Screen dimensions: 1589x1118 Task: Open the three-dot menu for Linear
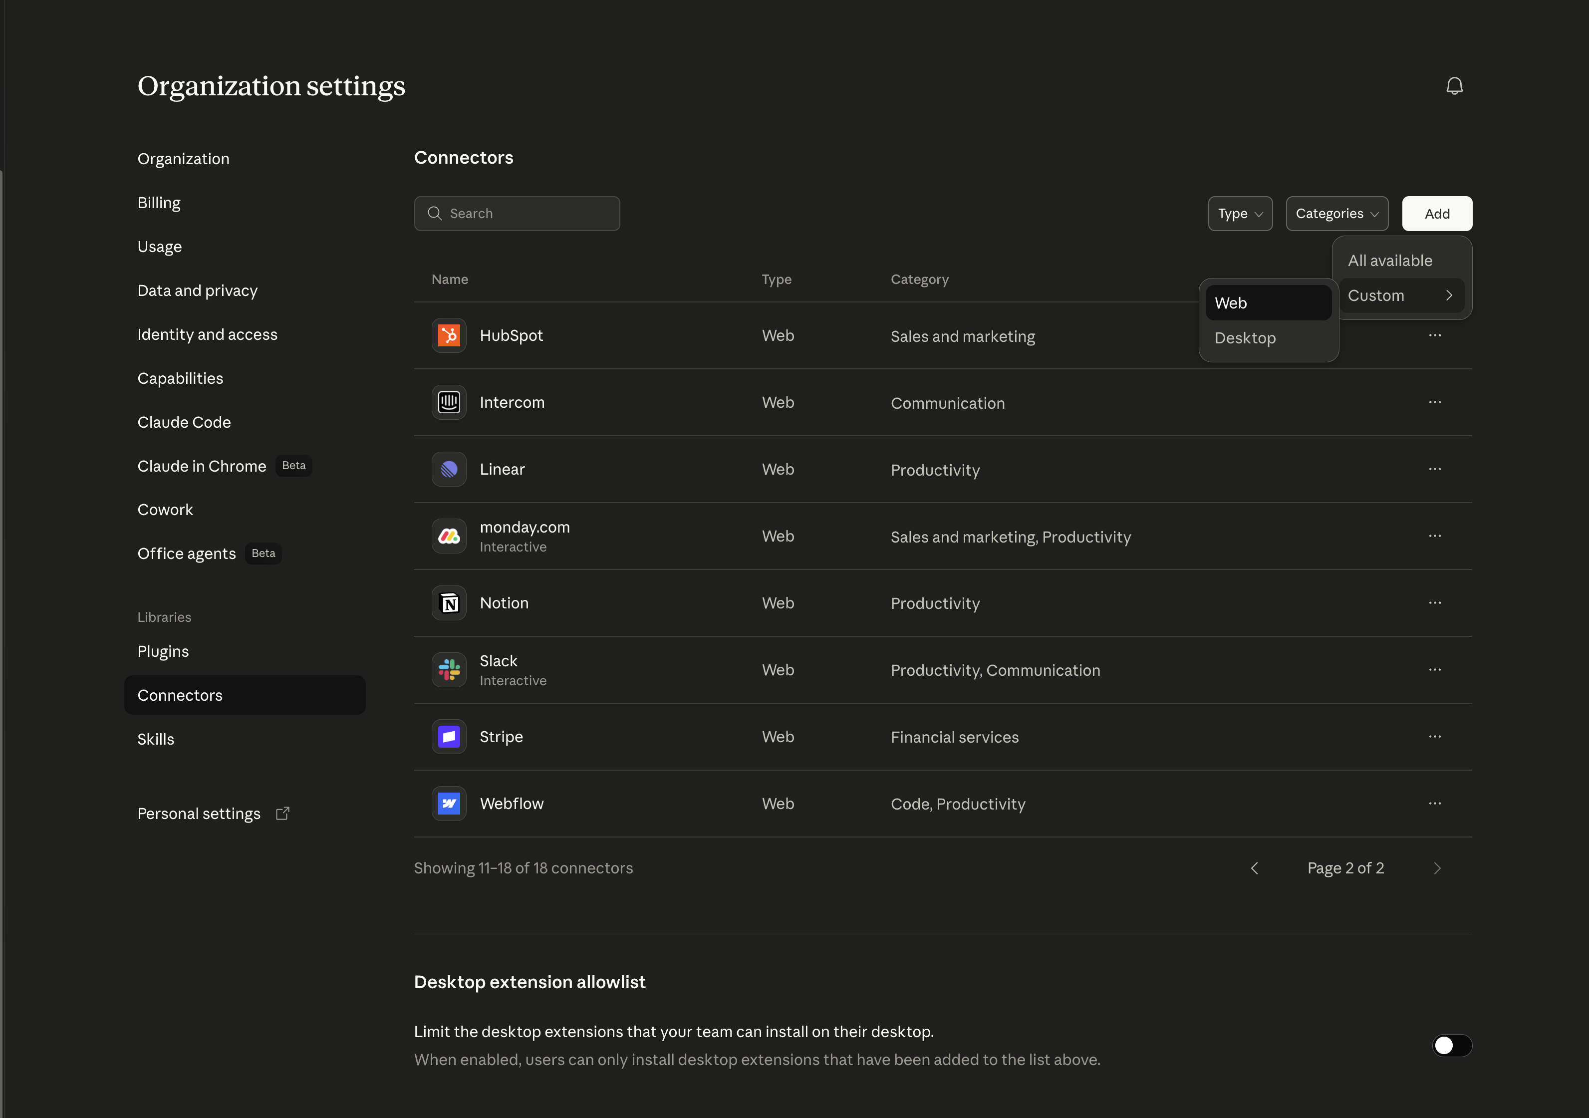pyautogui.click(x=1435, y=469)
